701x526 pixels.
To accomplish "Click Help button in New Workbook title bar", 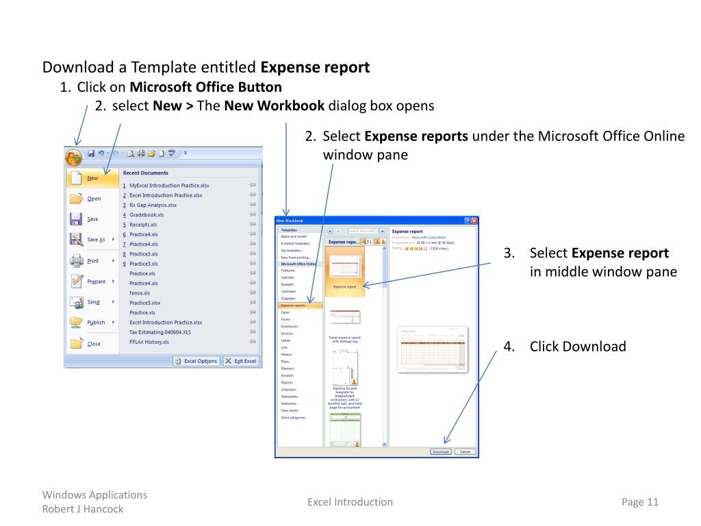I will [x=467, y=221].
